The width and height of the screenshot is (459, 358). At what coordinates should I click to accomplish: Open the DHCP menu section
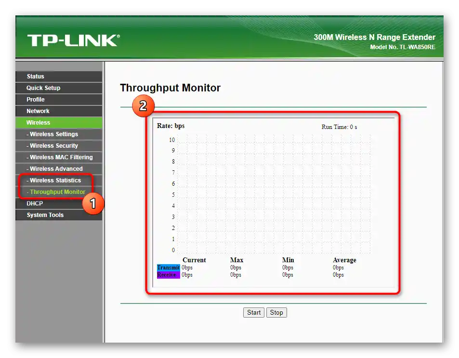[x=59, y=204]
